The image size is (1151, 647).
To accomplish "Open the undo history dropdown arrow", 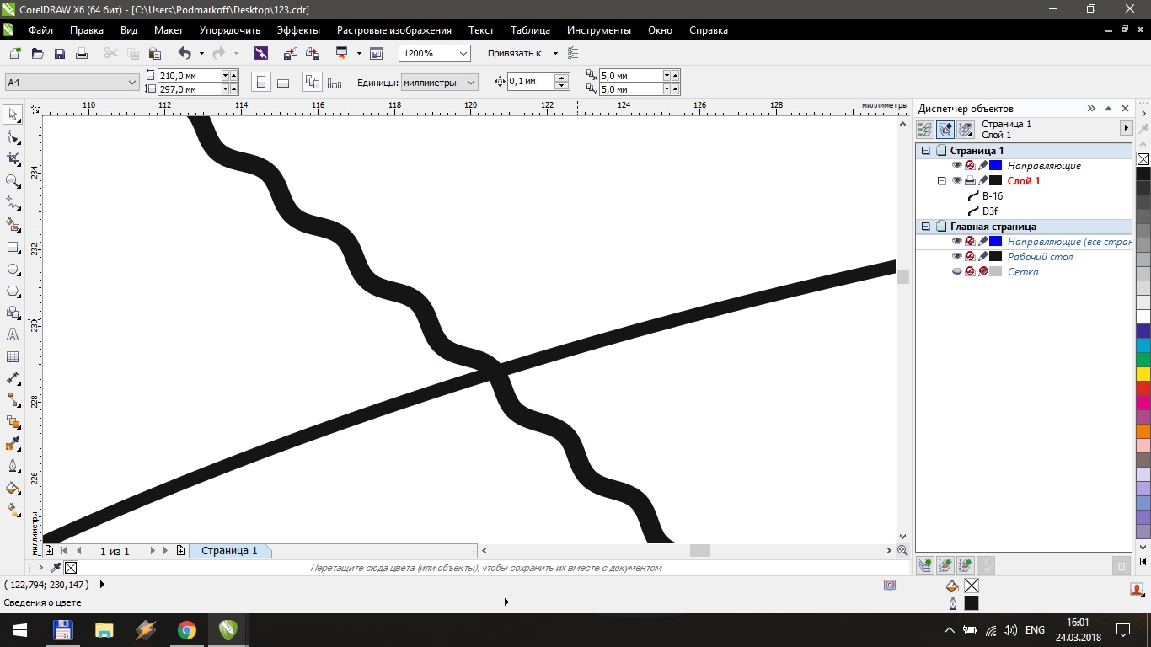I will [201, 53].
